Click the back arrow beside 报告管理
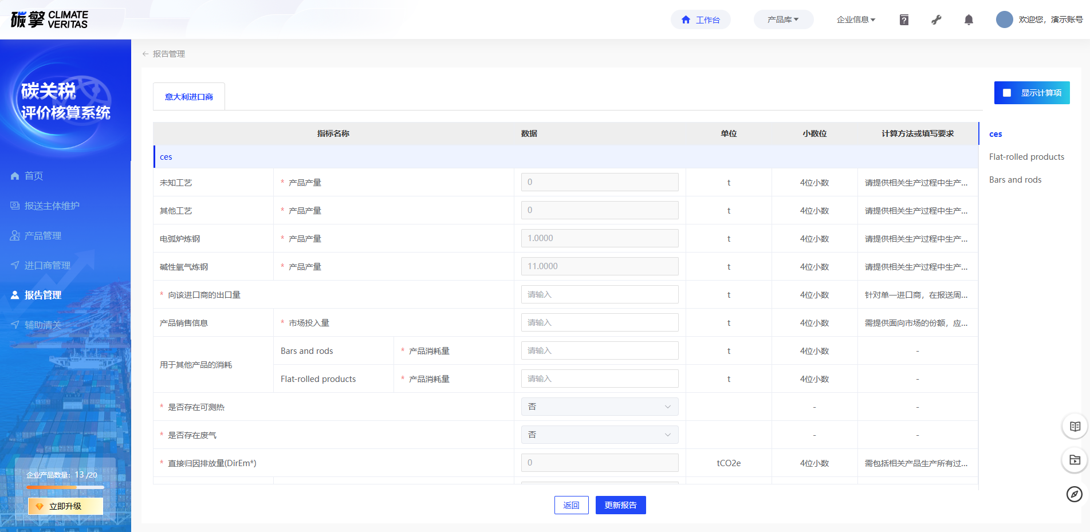 point(145,54)
